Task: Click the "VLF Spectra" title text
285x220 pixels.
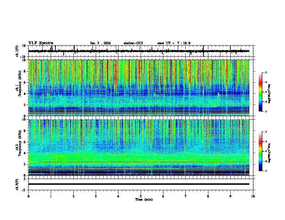Action: coord(41,43)
